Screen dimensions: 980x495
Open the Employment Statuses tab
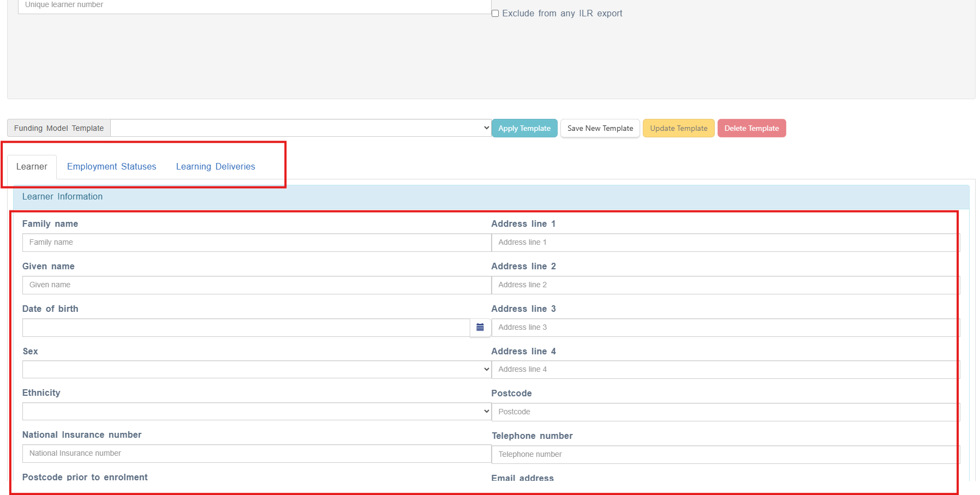112,167
